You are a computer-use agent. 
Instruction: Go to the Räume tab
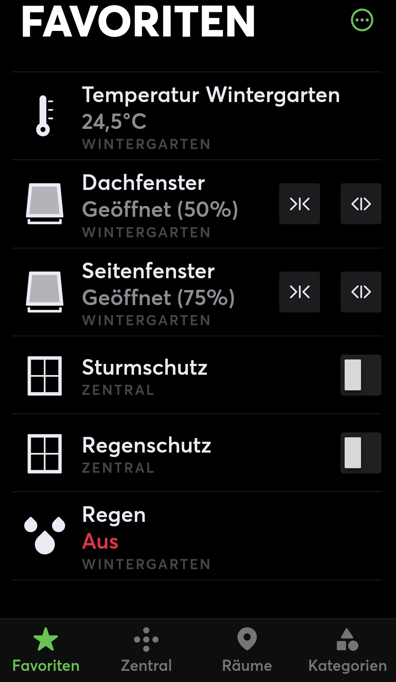(x=247, y=650)
